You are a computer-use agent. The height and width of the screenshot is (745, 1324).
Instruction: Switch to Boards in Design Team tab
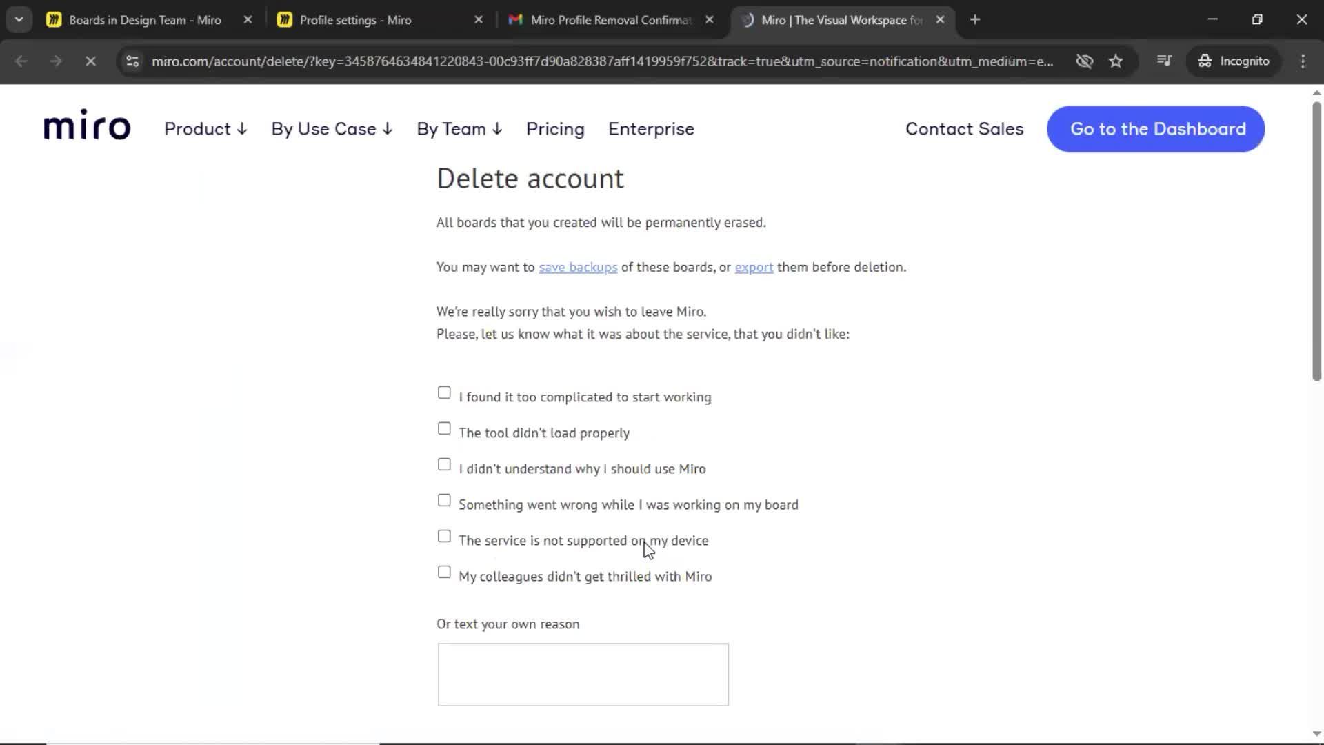(145, 20)
